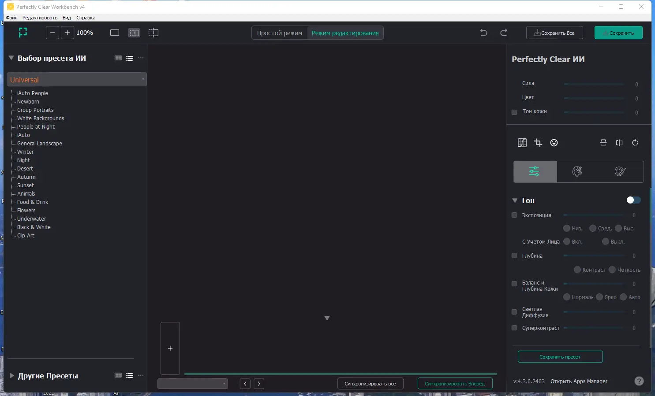Open AI preset selection more-options menu
This screenshot has height=396, width=655.
(x=141, y=58)
